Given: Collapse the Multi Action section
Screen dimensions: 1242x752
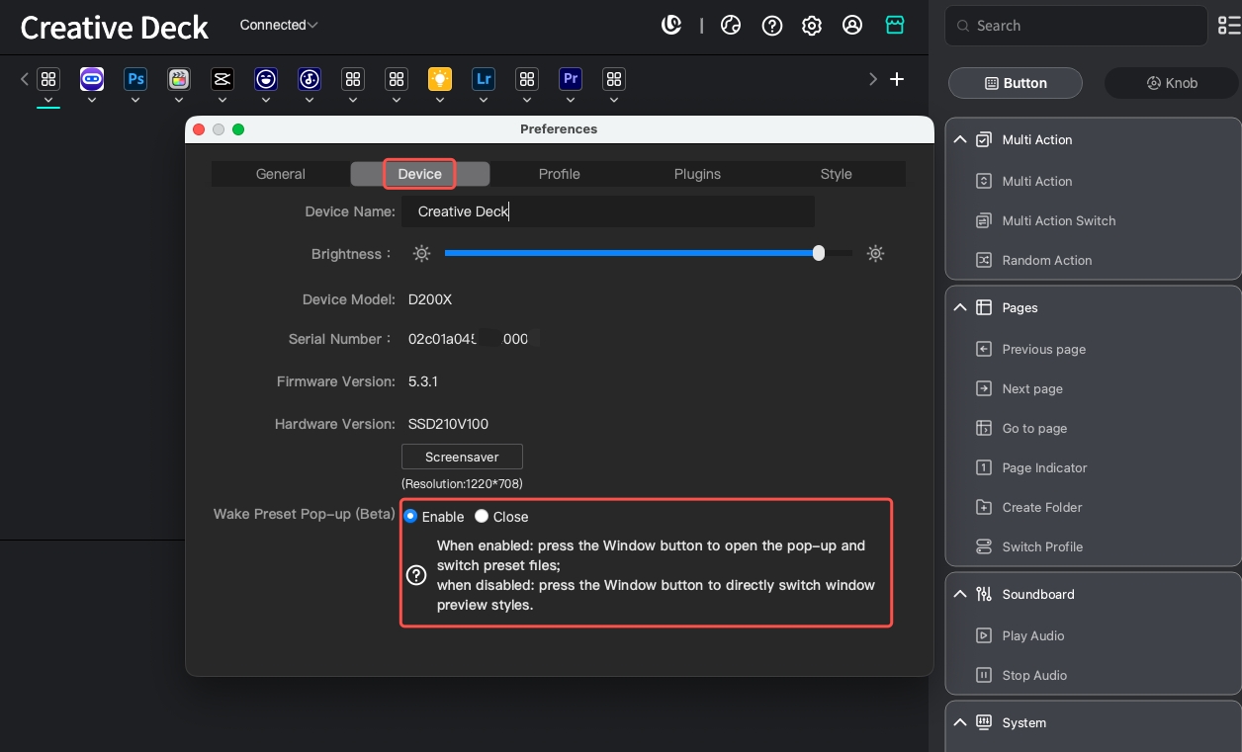Looking at the screenshot, I should (x=960, y=140).
